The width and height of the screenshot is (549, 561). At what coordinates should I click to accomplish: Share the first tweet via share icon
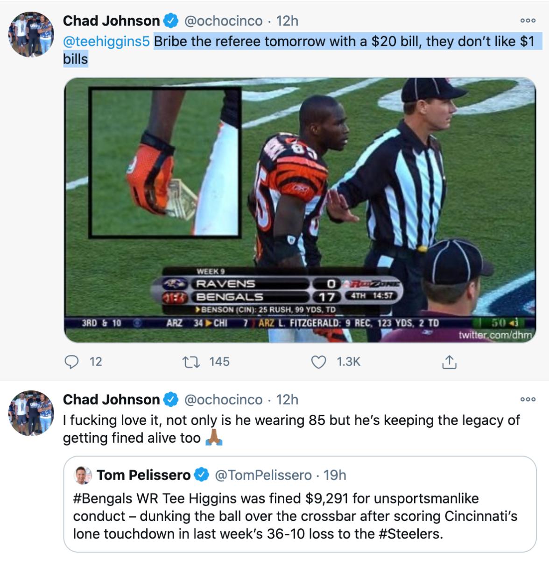447,361
